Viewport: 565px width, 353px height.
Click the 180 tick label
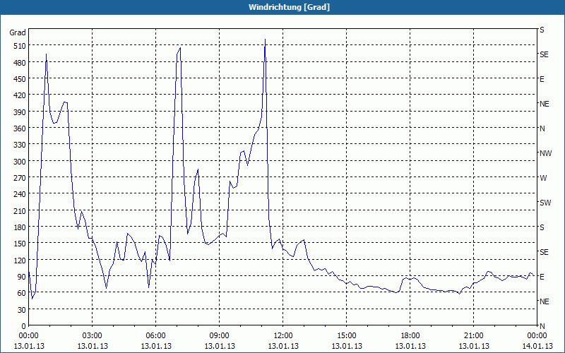[x=20, y=227]
